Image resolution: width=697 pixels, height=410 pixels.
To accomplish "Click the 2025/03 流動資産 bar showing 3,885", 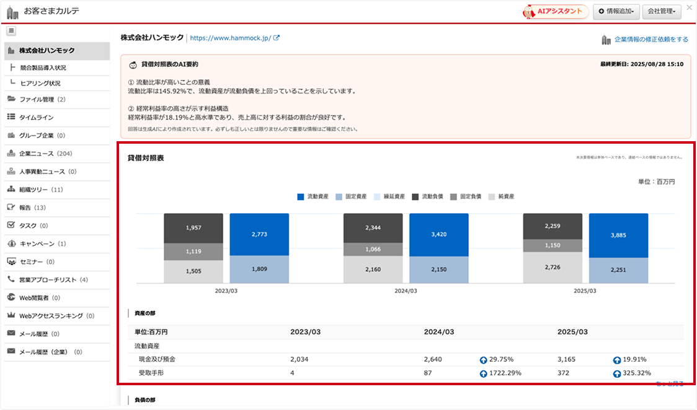I will [618, 235].
